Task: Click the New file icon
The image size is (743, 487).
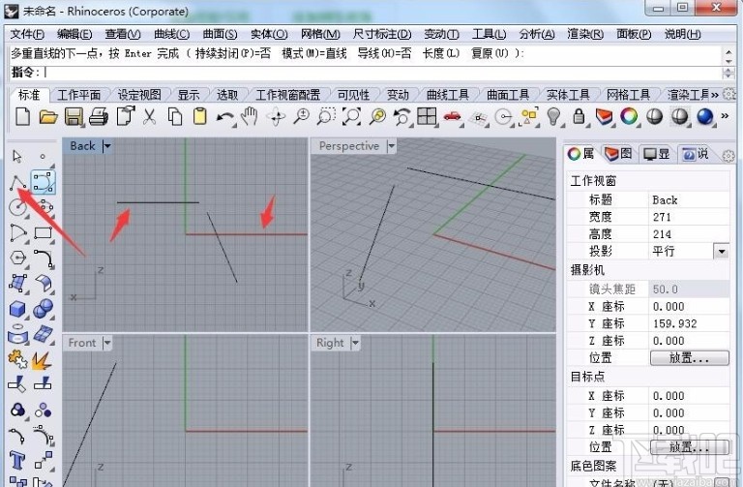Action: click(23, 116)
